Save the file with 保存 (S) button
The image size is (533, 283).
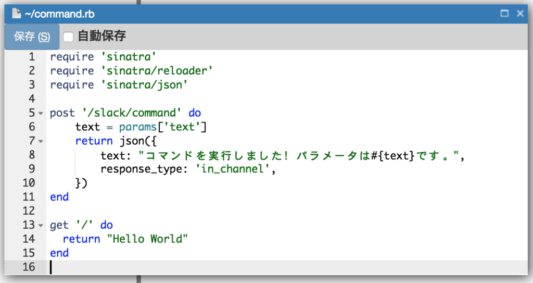[32, 36]
